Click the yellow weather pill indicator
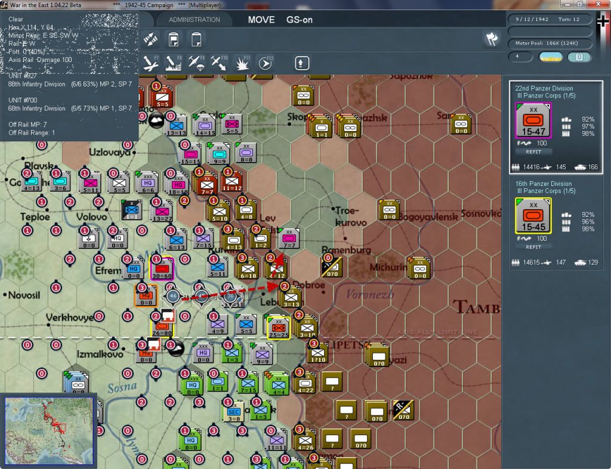The image size is (611, 469). pos(550,57)
